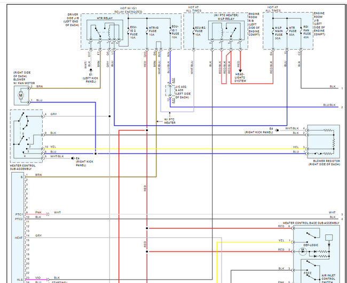Click the PTC1 pin label on connector
Screen dimensions: 347x283
[19, 214]
